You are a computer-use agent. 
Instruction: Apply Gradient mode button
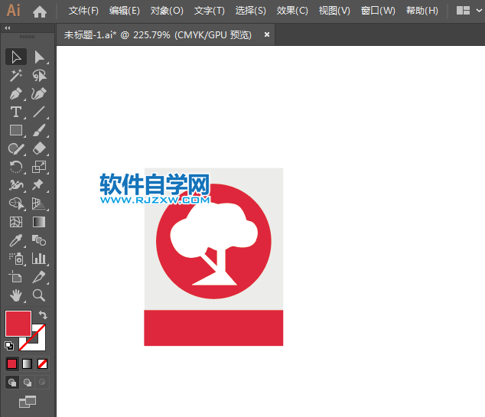(28, 363)
